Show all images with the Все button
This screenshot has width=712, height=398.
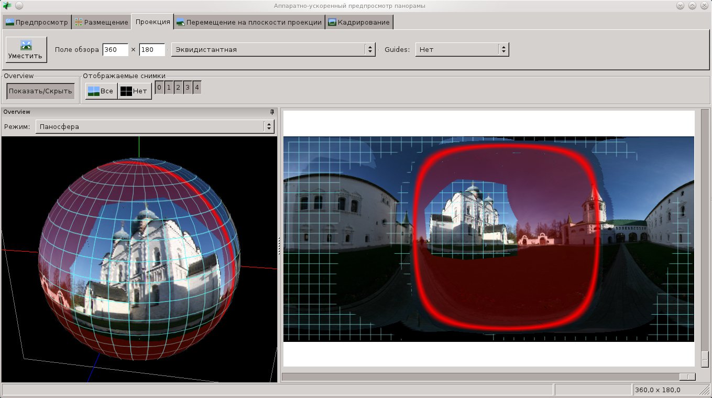(101, 91)
